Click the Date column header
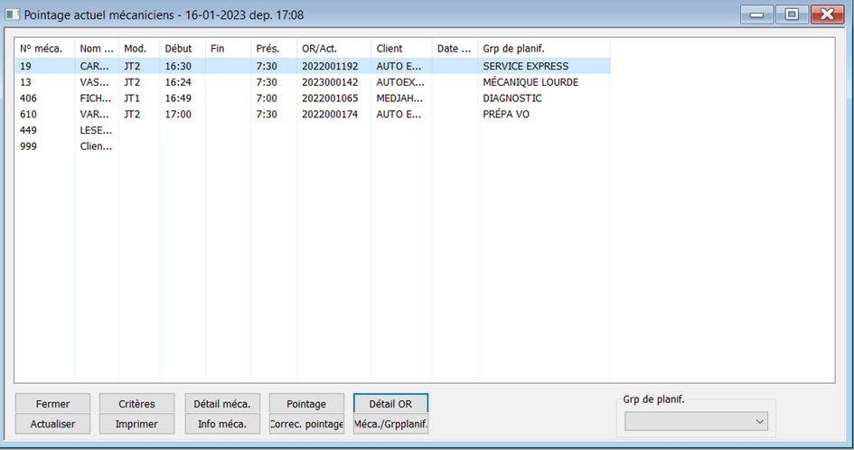 click(455, 49)
